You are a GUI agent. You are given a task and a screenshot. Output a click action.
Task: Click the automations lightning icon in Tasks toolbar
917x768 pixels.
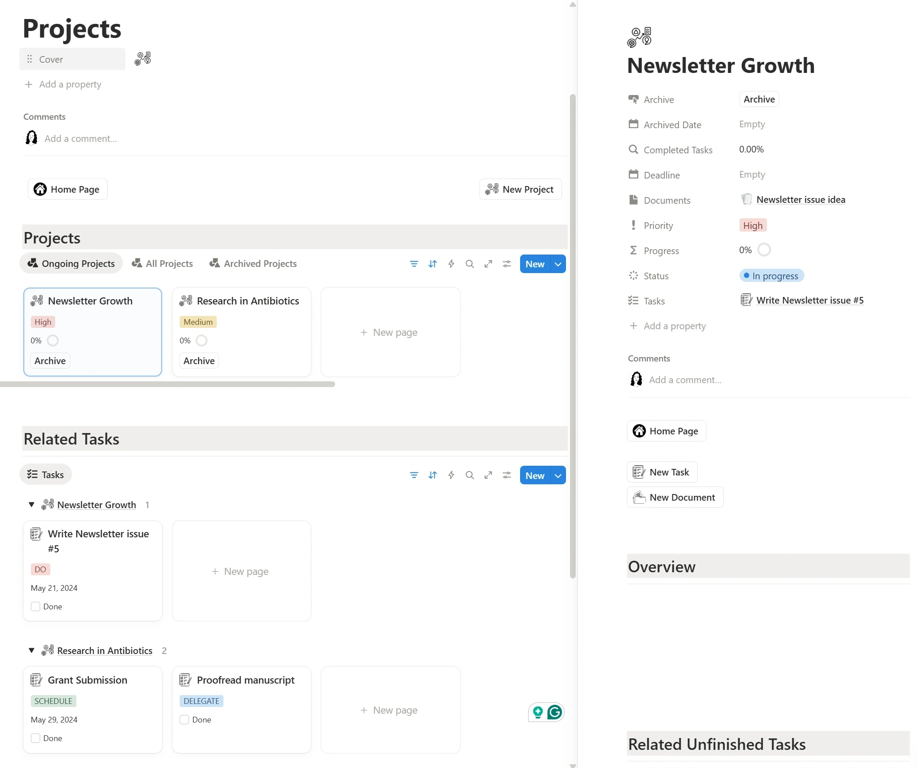click(451, 475)
